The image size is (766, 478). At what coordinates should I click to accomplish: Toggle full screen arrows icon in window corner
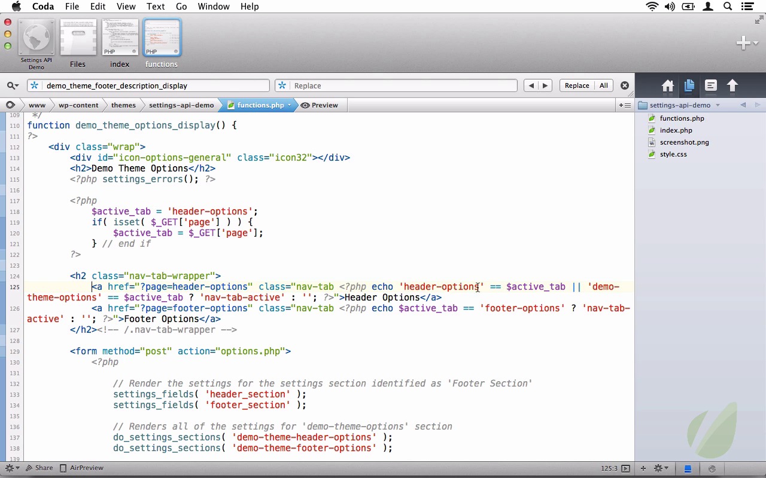pyautogui.click(x=759, y=20)
